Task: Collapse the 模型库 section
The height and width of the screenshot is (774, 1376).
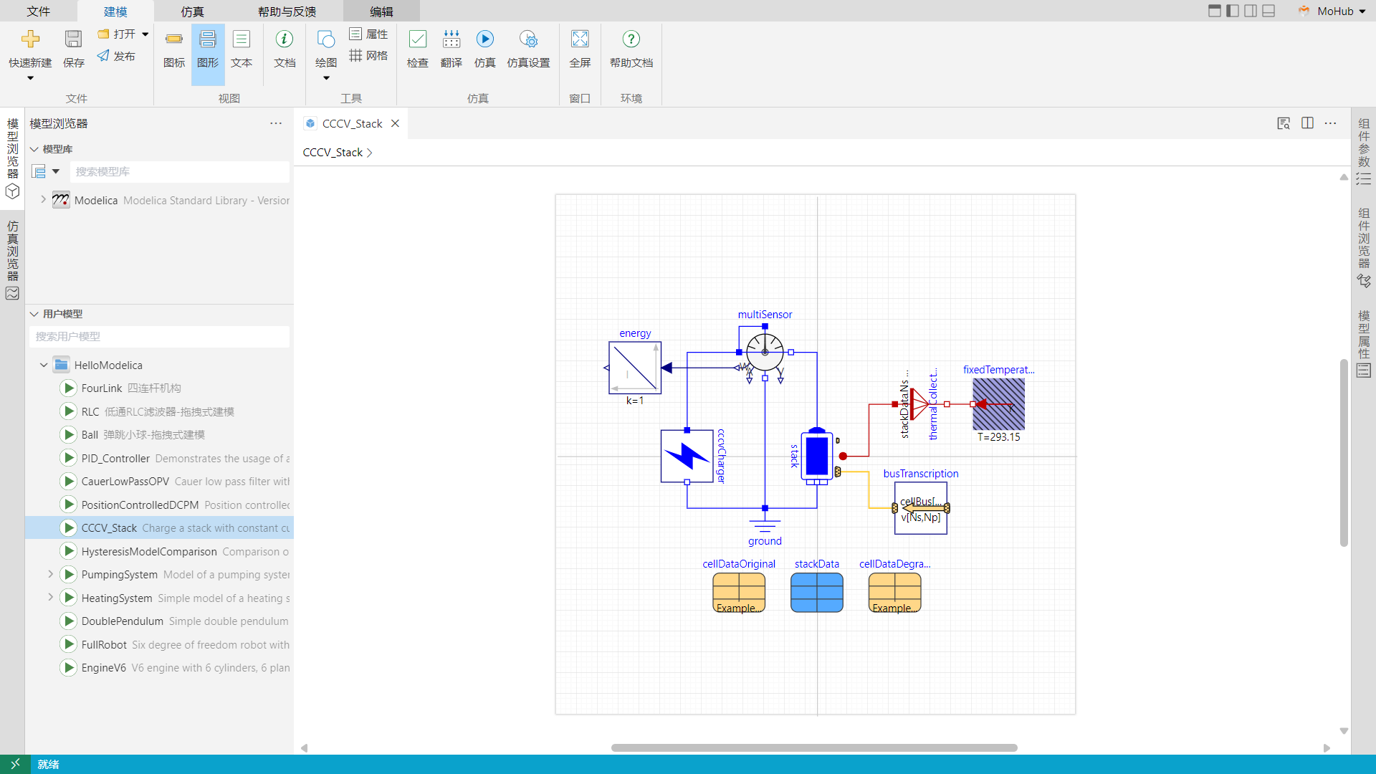Action: [34, 149]
